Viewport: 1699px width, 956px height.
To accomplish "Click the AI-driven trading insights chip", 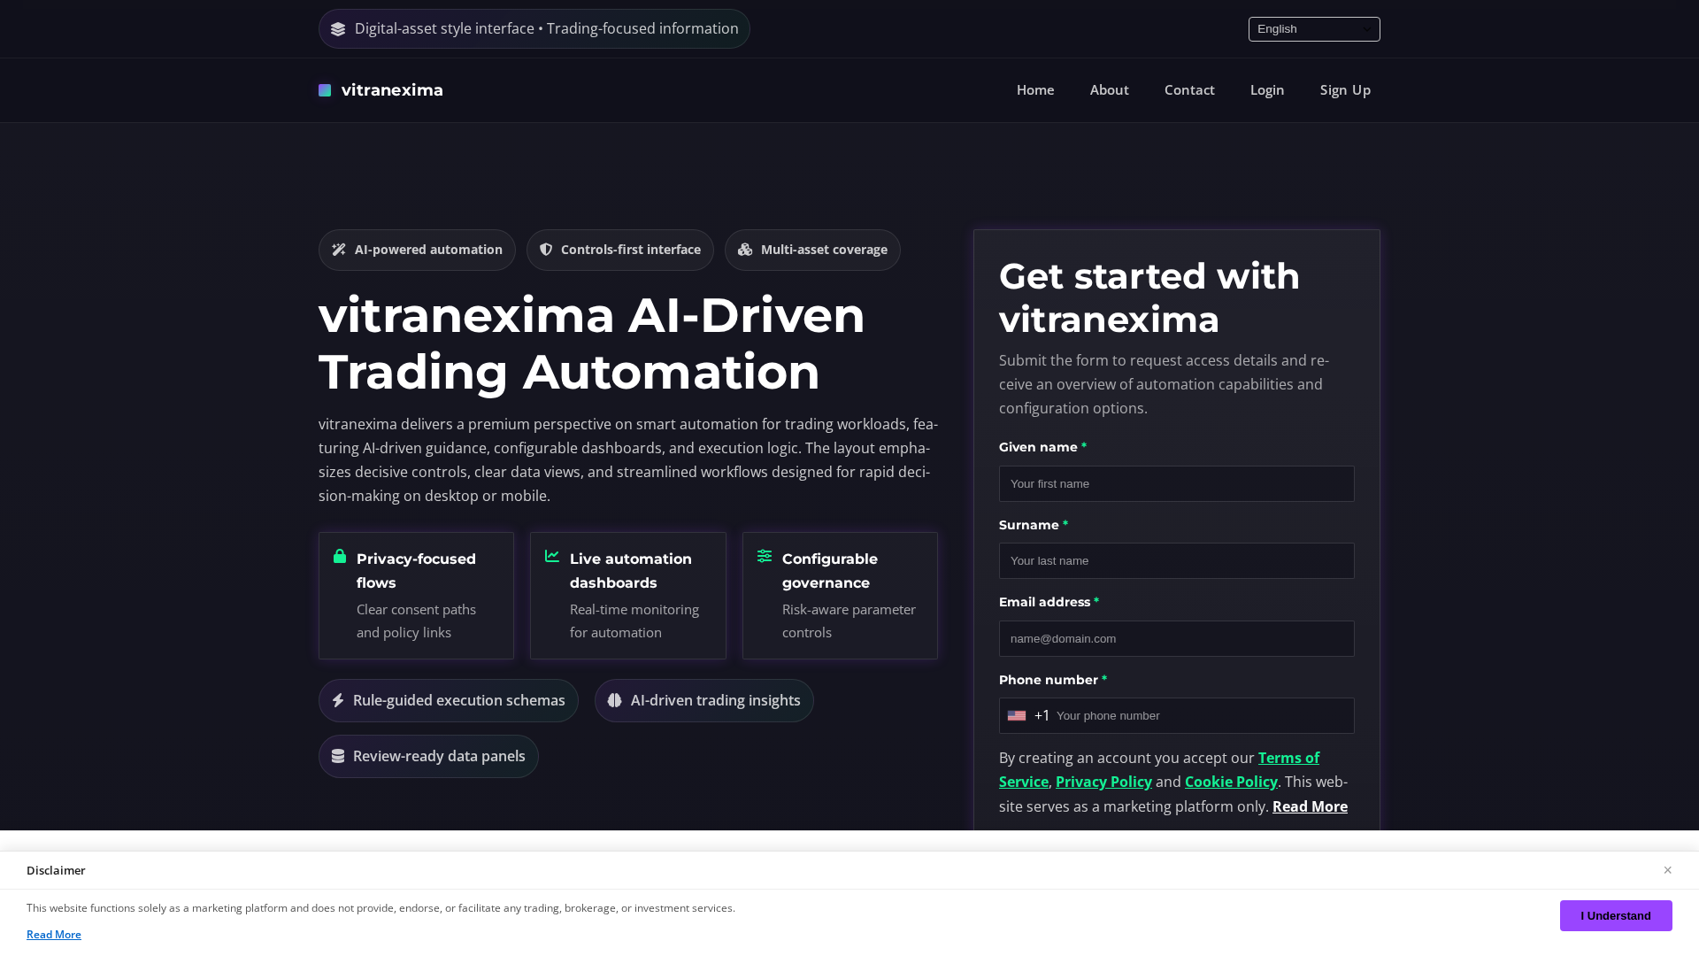I will pyautogui.click(x=703, y=700).
